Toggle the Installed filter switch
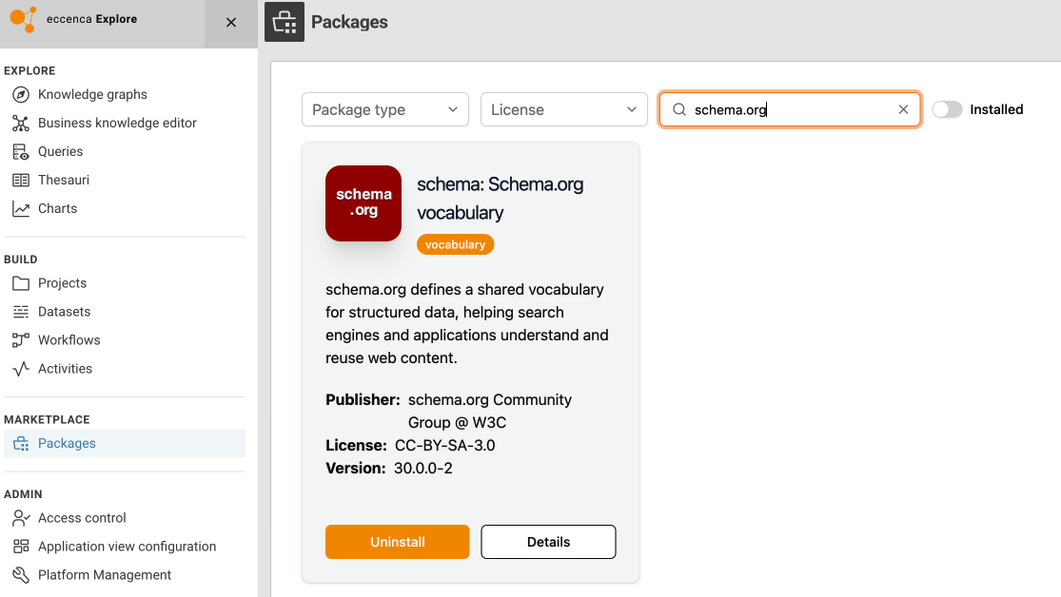 point(947,109)
